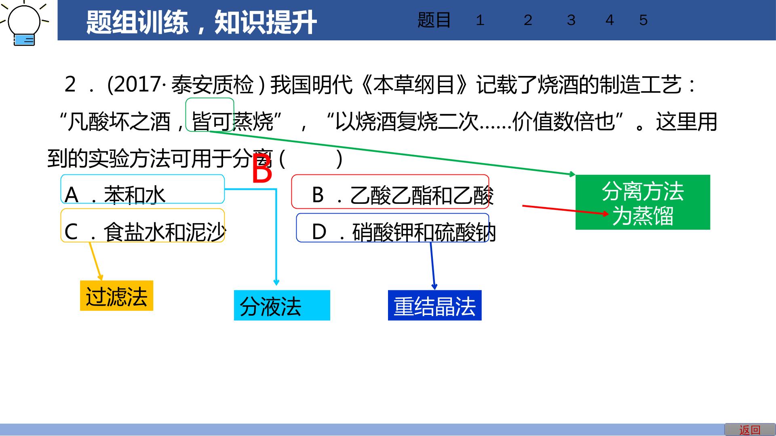
Task: Select option B 乙酸乙酯和乙酸
Action: 390,192
